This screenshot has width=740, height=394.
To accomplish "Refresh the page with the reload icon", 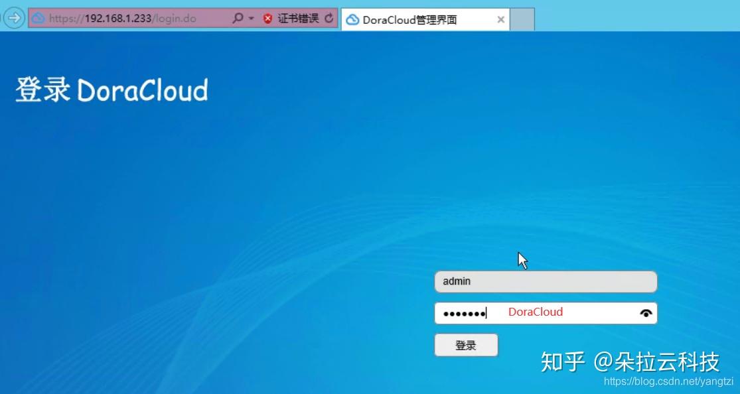I will coord(329,19).
